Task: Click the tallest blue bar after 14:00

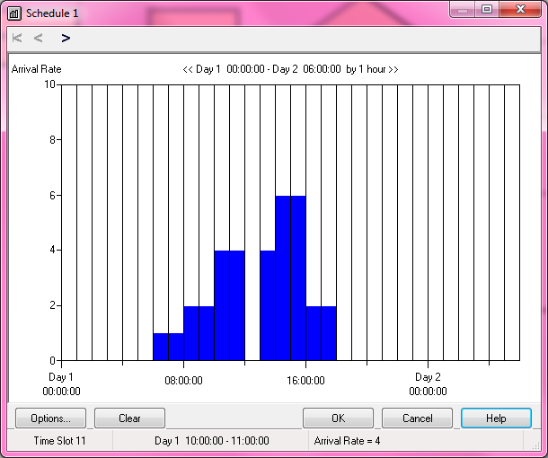Action: (283, 278)
